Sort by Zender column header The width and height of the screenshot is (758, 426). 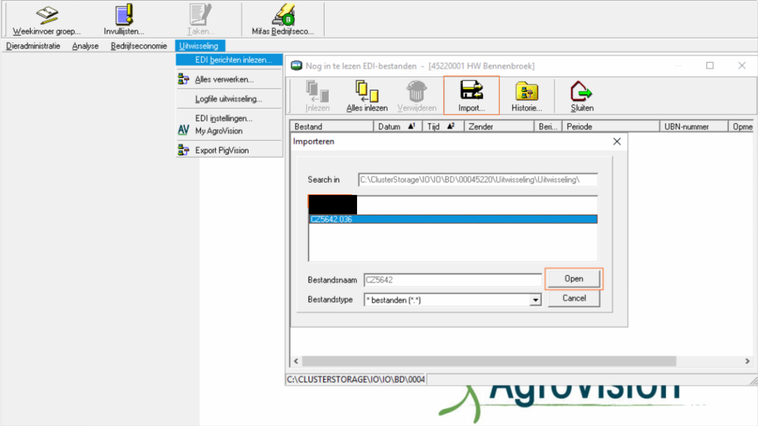(499, 127)
